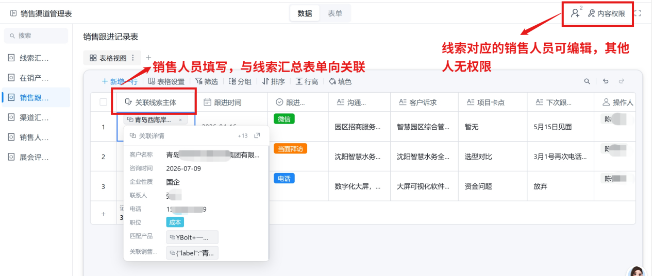This screenshot has height=276, width=653.
Task: Click cell 大屏可视化软件...
Action: [x=423, y=186]
